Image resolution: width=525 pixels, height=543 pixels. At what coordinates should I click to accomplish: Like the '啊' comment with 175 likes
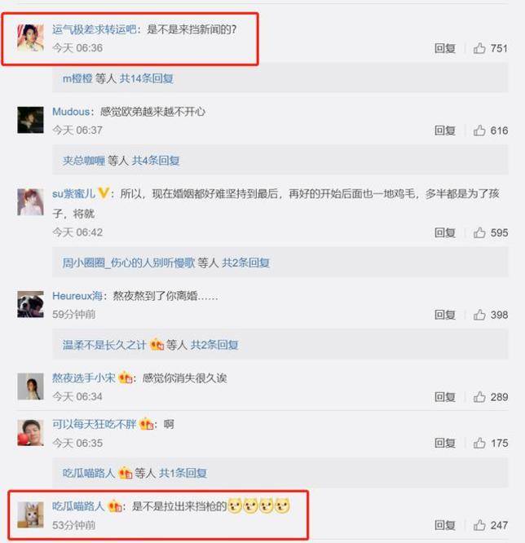point(479,443)
